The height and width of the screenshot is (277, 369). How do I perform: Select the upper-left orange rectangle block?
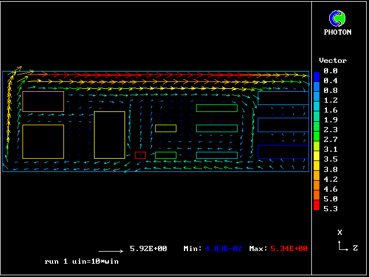tap(43, 102)
